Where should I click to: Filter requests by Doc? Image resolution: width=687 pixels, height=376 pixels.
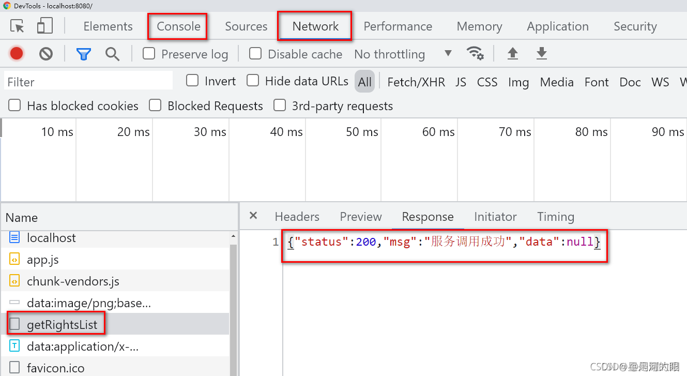coord(630,82)
